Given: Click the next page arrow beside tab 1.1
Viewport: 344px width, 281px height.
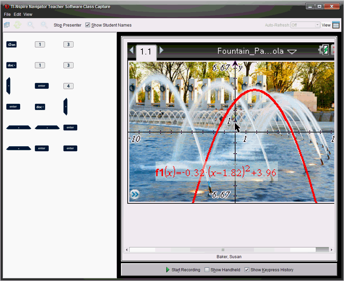Looking at the screenshot, I should point(162,50).
